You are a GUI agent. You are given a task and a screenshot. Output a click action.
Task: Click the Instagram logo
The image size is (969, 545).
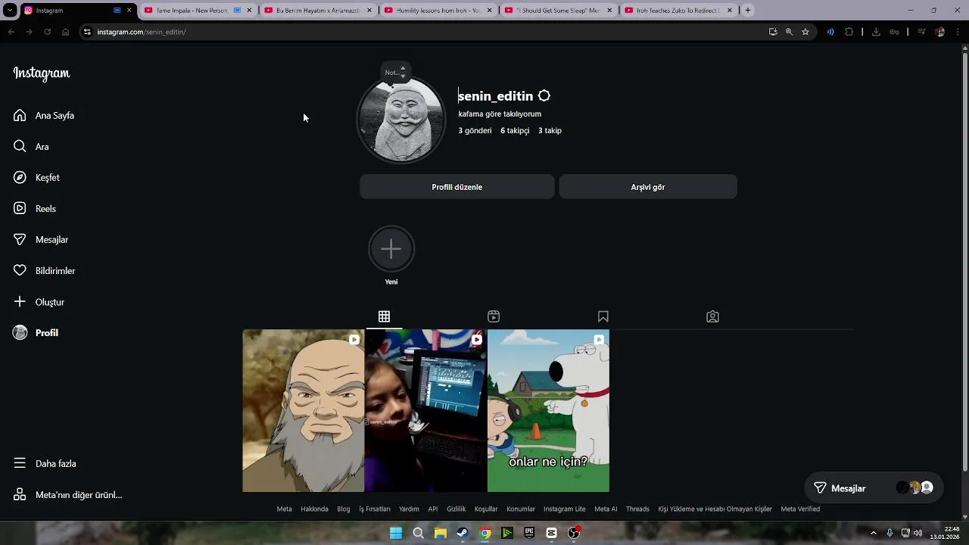pyautogui.click(x=42, y=73)
